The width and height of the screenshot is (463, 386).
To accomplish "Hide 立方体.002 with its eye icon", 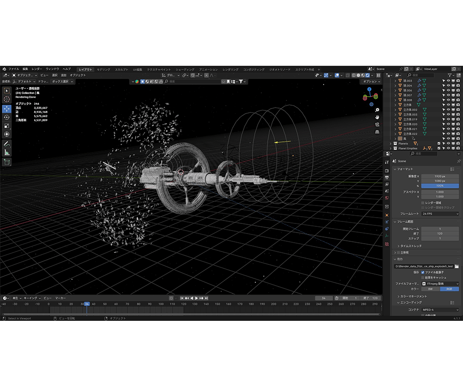I will pyautogui.click(x=448, y=110).
